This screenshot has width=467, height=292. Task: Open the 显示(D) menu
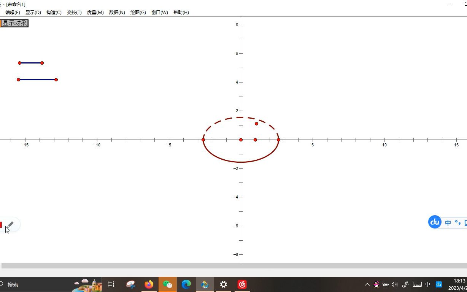[33, 13]
